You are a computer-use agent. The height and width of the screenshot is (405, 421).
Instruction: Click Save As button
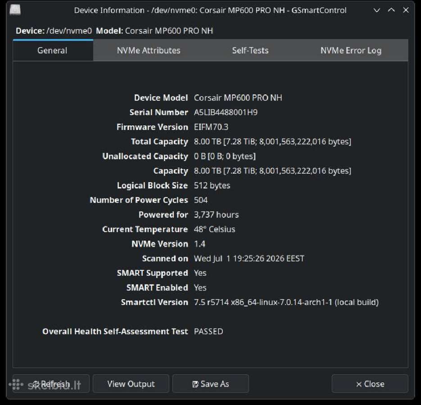point(211,384)
